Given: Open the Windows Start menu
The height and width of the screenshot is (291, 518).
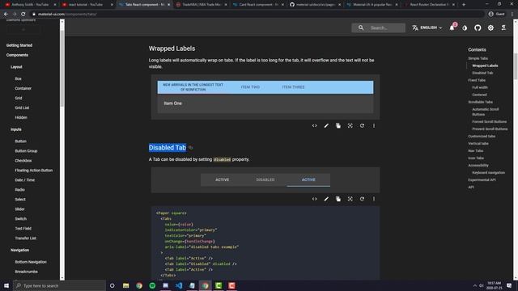Looking at the screenshot, I should pos(6,285).
